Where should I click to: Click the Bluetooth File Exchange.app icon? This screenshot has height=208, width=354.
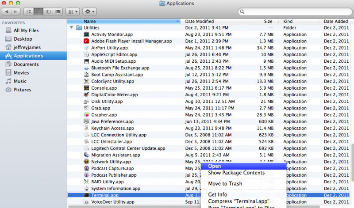pos(87,68)
